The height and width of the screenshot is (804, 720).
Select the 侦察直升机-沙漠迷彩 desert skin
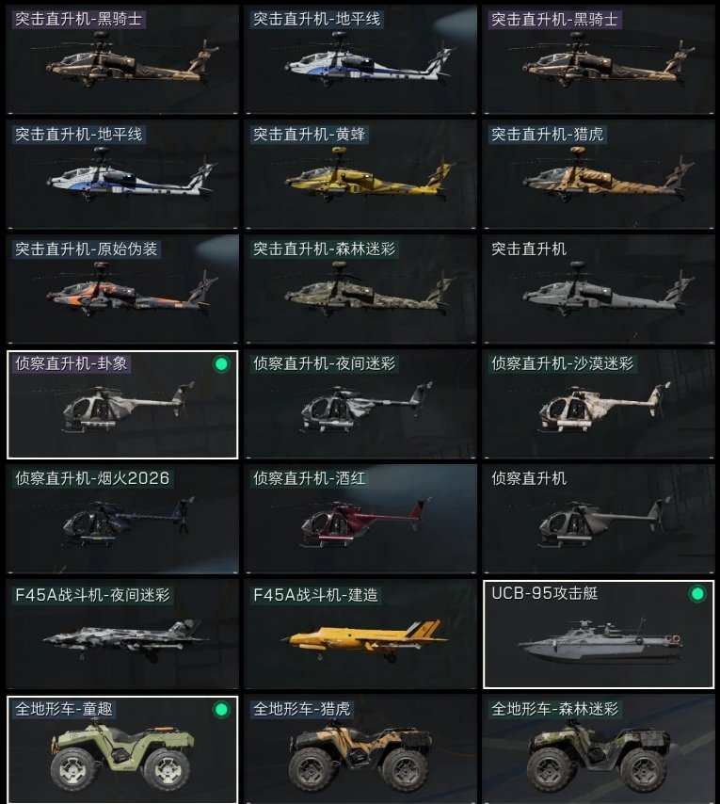click(x=599, y=404)
